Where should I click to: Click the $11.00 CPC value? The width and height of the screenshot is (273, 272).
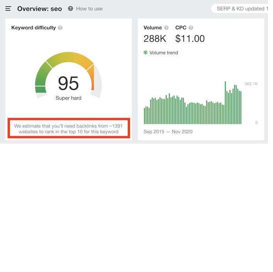[x=190, y=39]
